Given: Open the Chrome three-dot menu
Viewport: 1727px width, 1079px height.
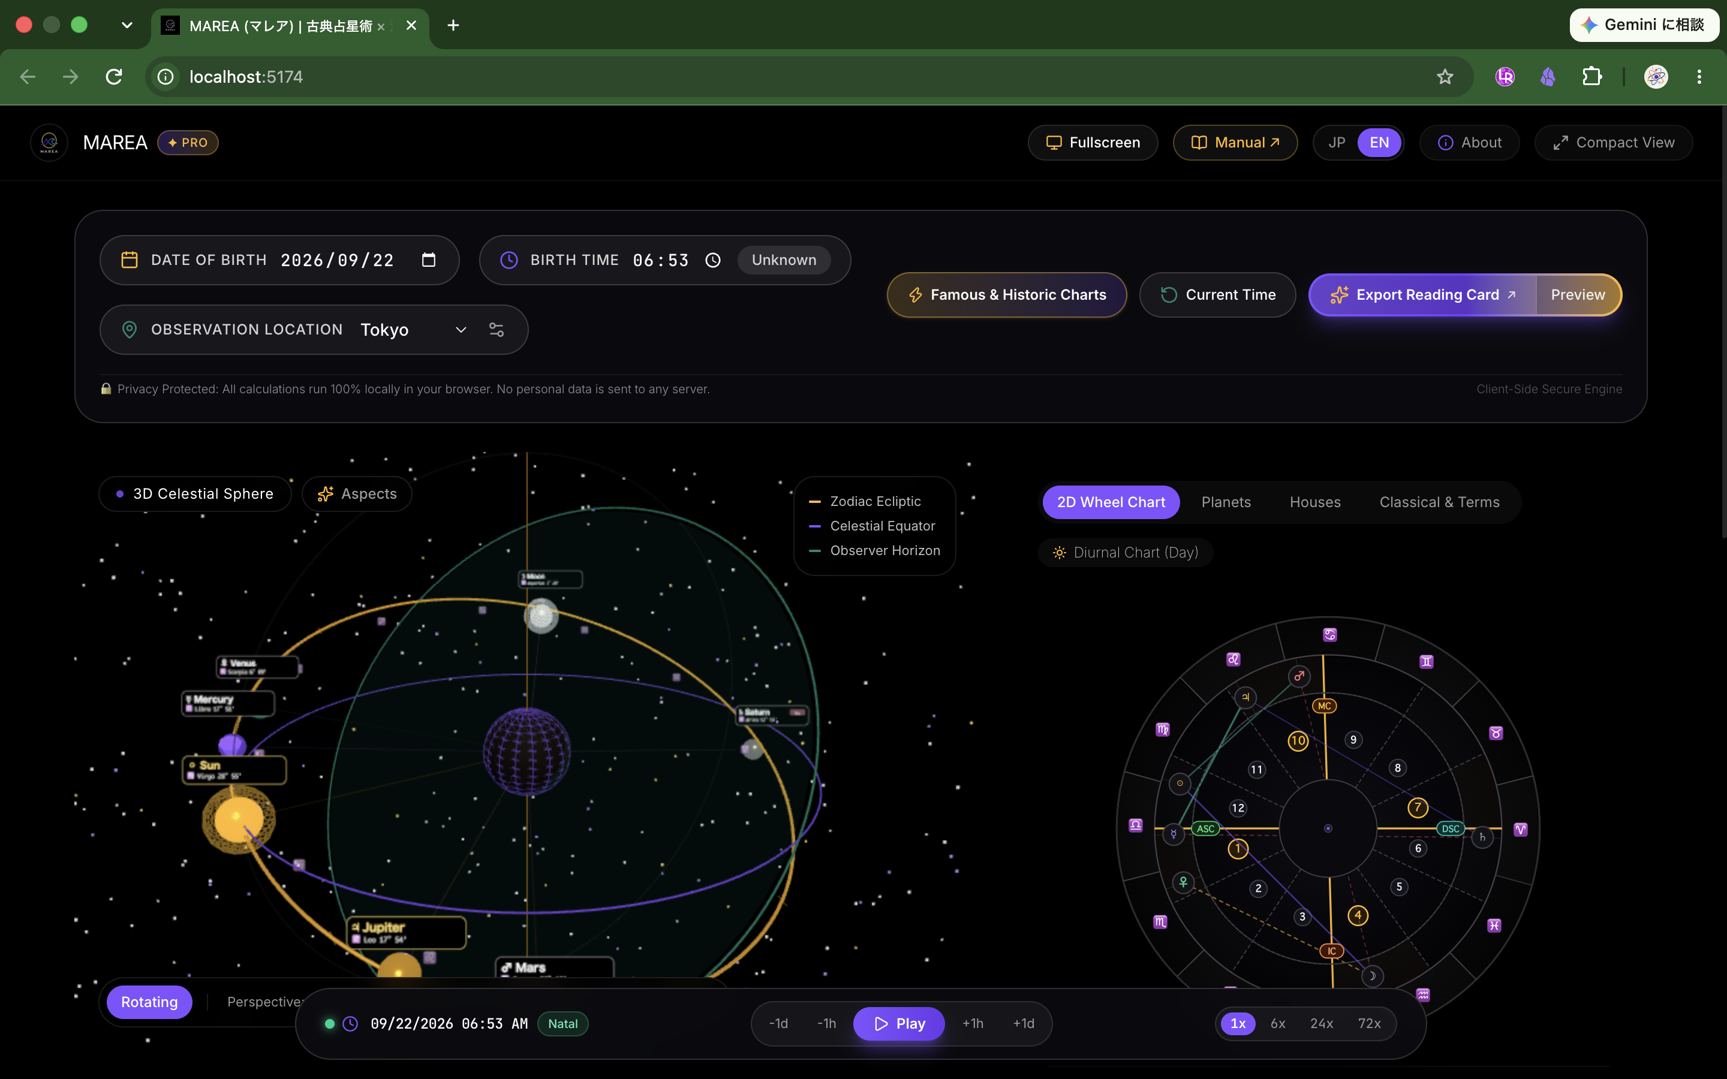Looking at the screenshot, I should (1699, 76).
